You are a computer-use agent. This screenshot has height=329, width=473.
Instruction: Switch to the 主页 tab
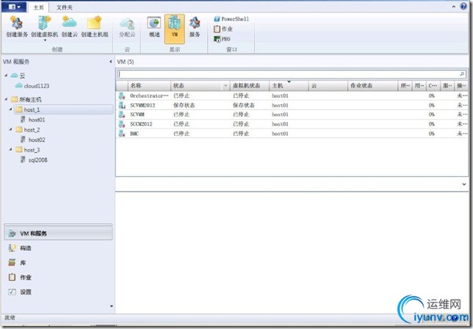(38, 7)
